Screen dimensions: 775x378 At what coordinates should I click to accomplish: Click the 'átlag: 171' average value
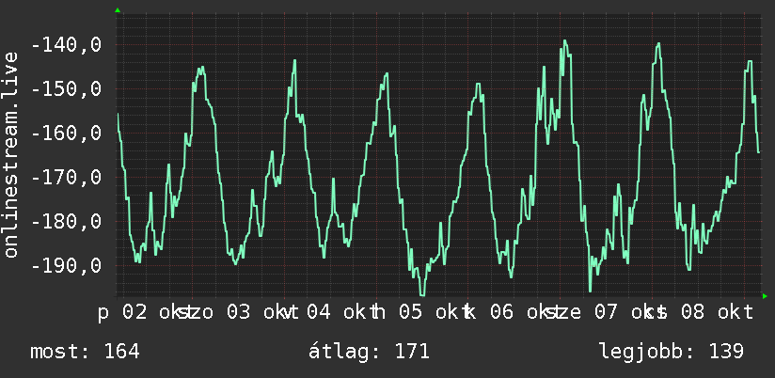coord(369,352)
